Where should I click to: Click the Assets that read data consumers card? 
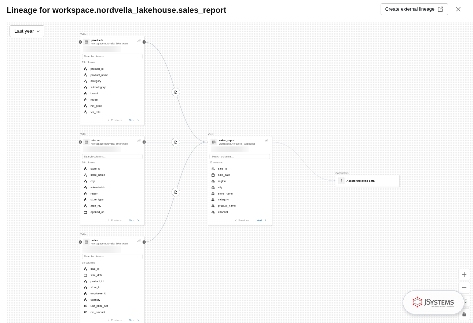click(x=367, y=181)
